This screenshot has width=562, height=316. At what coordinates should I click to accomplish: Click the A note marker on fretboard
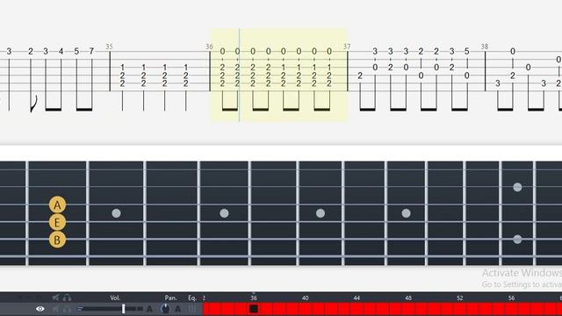57,205
